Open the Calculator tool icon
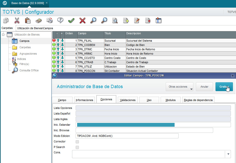 [x=39, y=20]
